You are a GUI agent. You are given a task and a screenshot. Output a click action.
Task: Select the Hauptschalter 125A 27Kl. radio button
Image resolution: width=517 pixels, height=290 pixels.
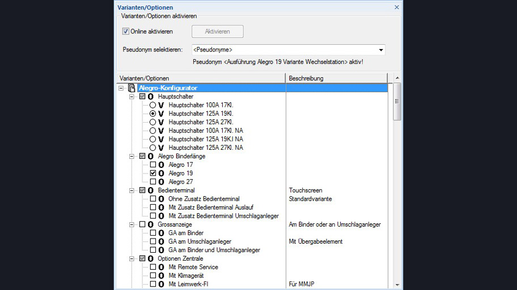pyautogui.click(x=152, y=122)
